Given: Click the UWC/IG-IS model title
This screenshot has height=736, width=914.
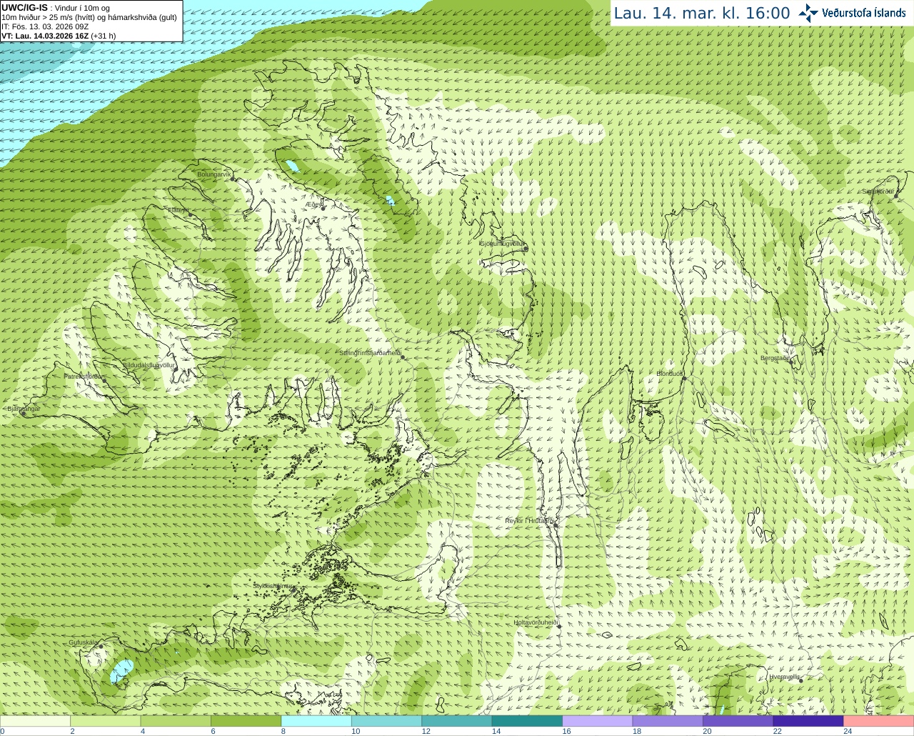Looking at the screenshot, I should click(24, 8).
